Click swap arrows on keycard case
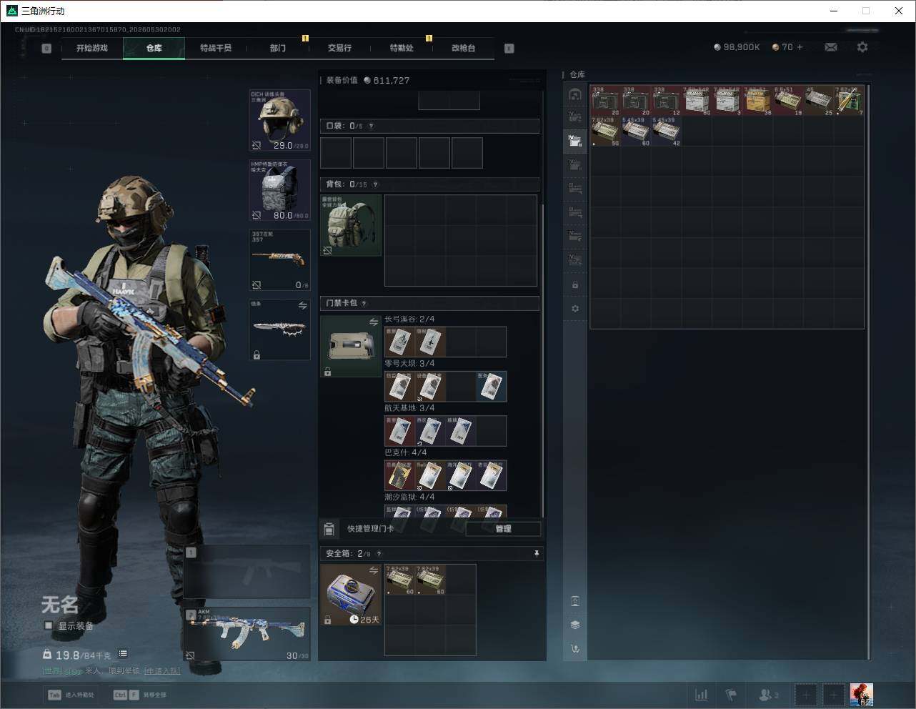Screen dimensions: 916x709 click(x=373, y=322)
